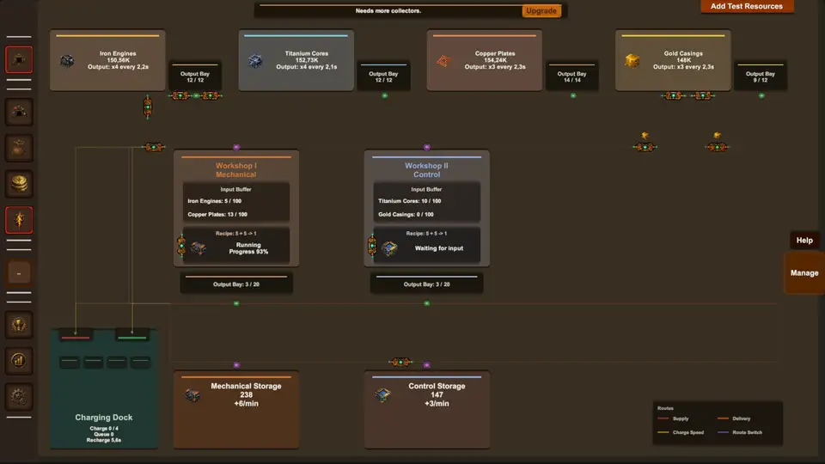Open the sack icon in sidebar
Screen dimensions: 825x464
[x=19, y=148]
